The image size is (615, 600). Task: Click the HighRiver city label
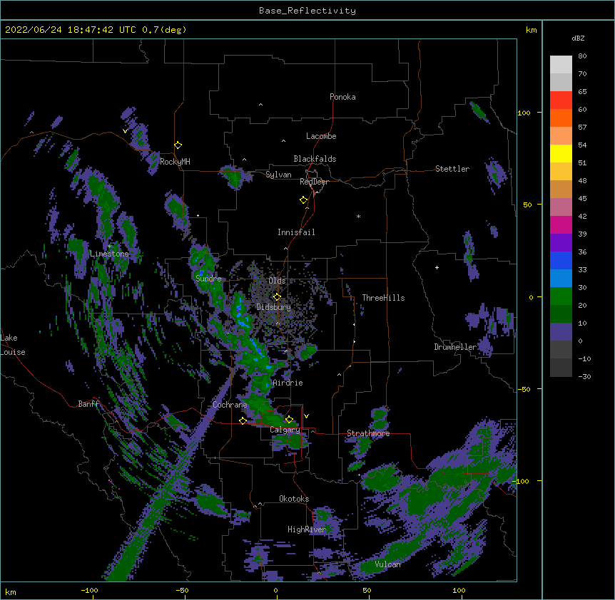point(307,529)
